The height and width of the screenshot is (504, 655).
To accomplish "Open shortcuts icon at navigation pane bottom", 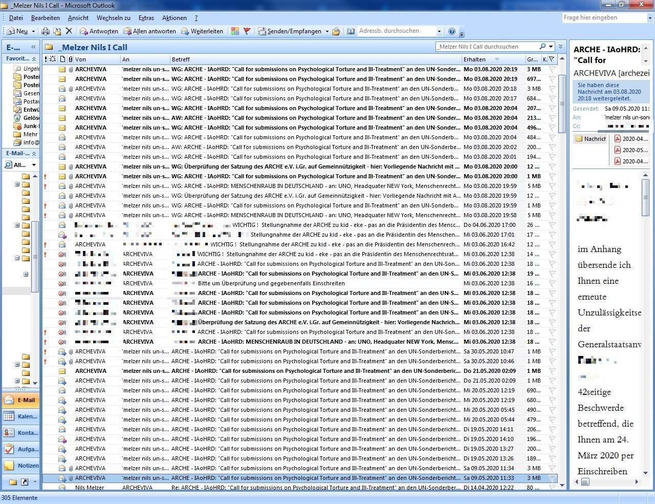I will 25,482.
